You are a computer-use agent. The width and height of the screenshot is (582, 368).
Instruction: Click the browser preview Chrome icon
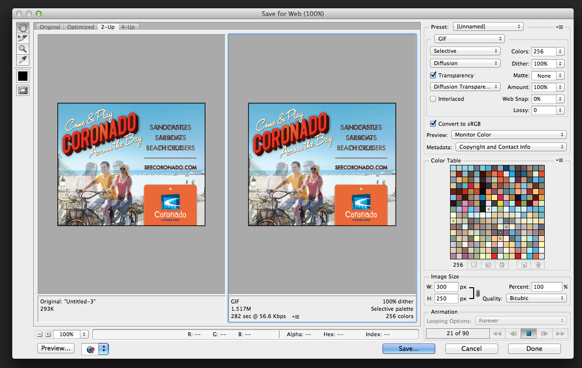click(x=90, y=349)
